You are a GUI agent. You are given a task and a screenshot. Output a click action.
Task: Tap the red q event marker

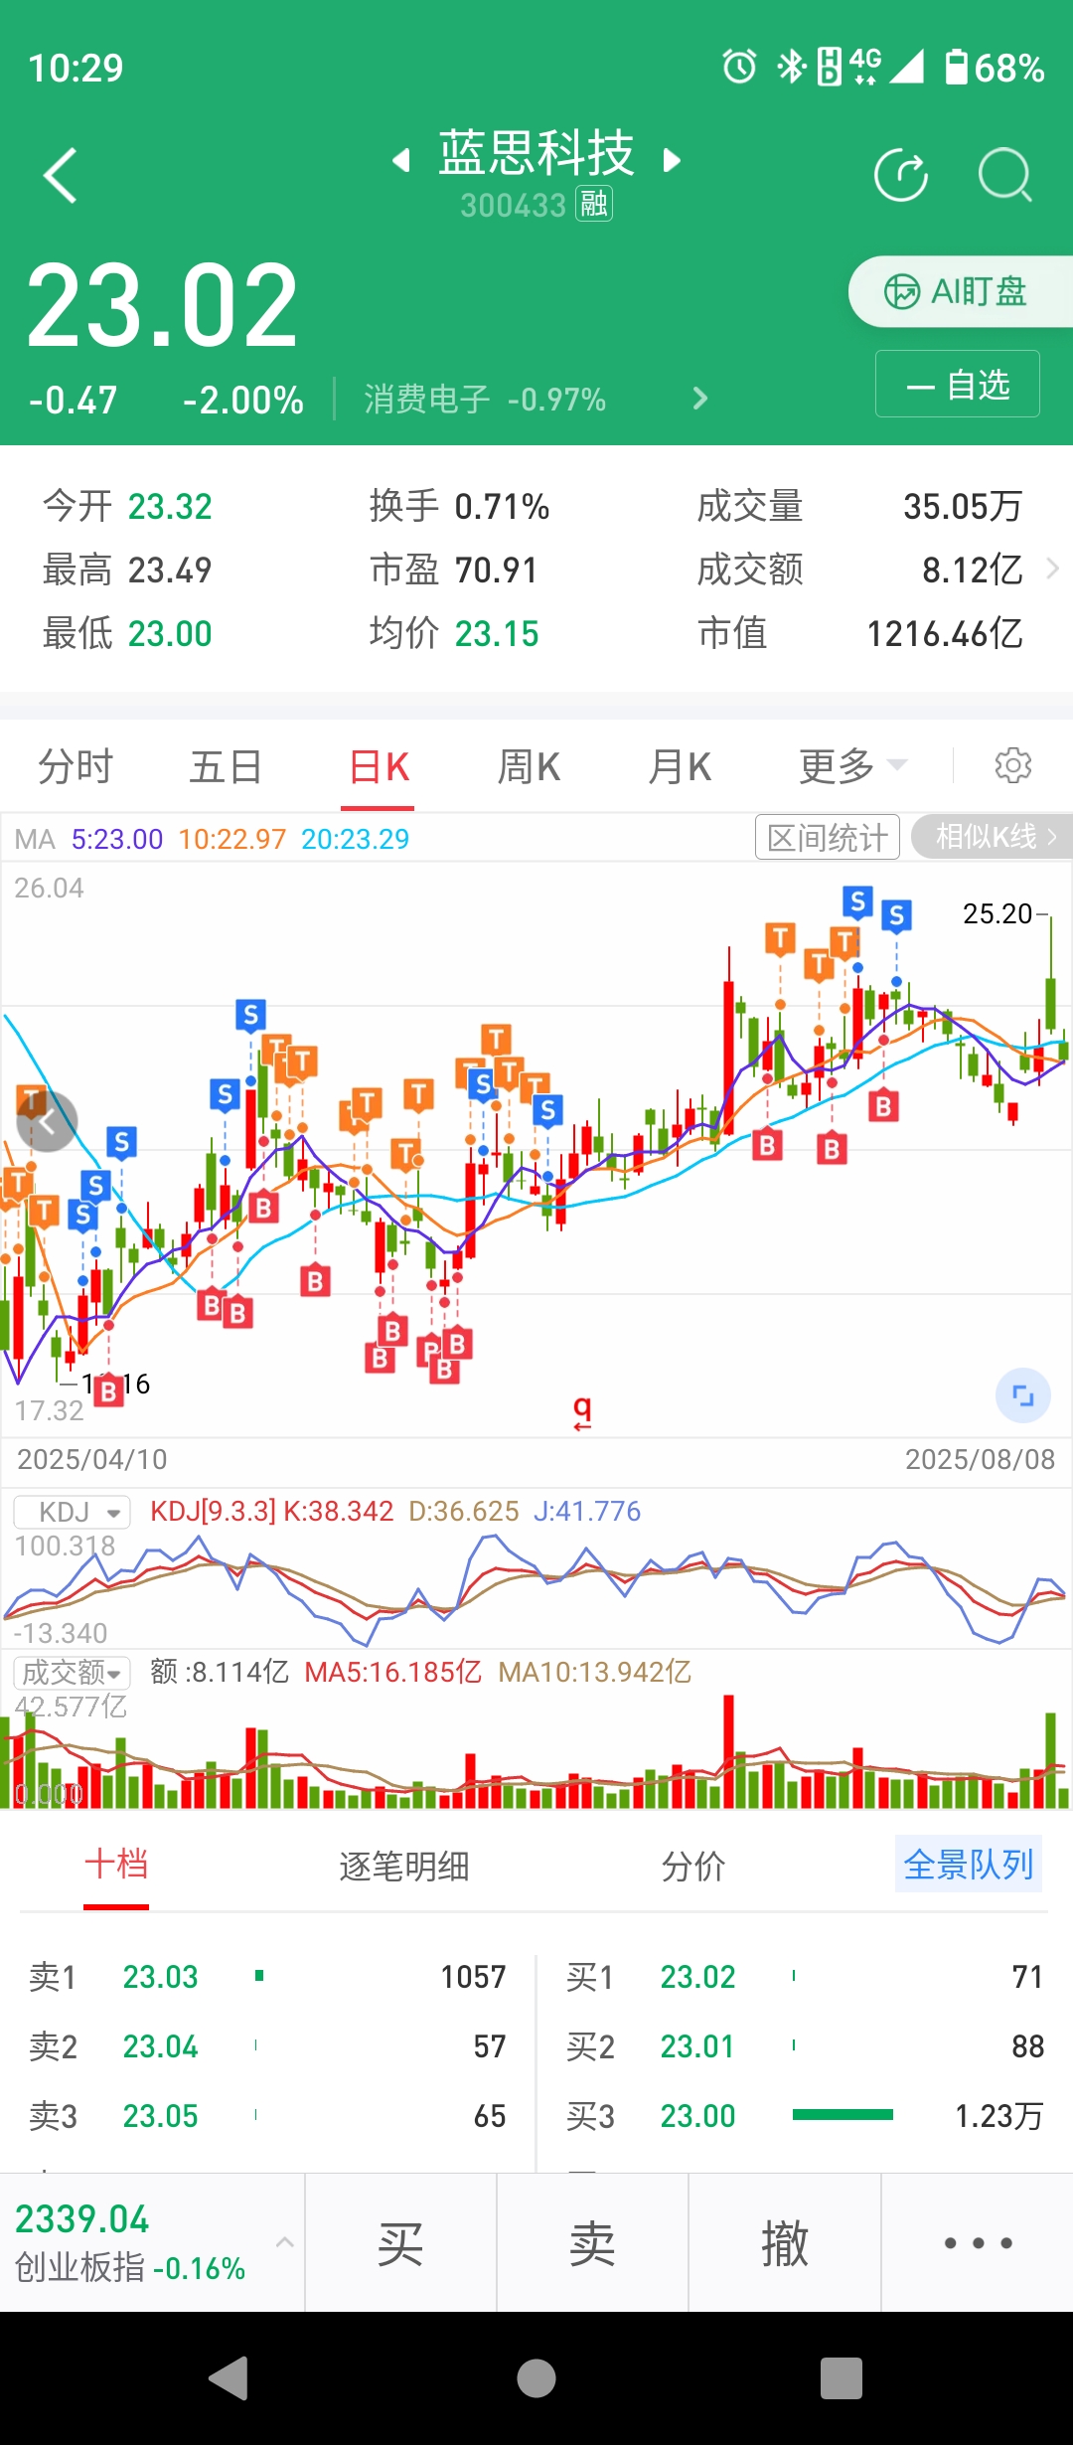[582, 1411]
